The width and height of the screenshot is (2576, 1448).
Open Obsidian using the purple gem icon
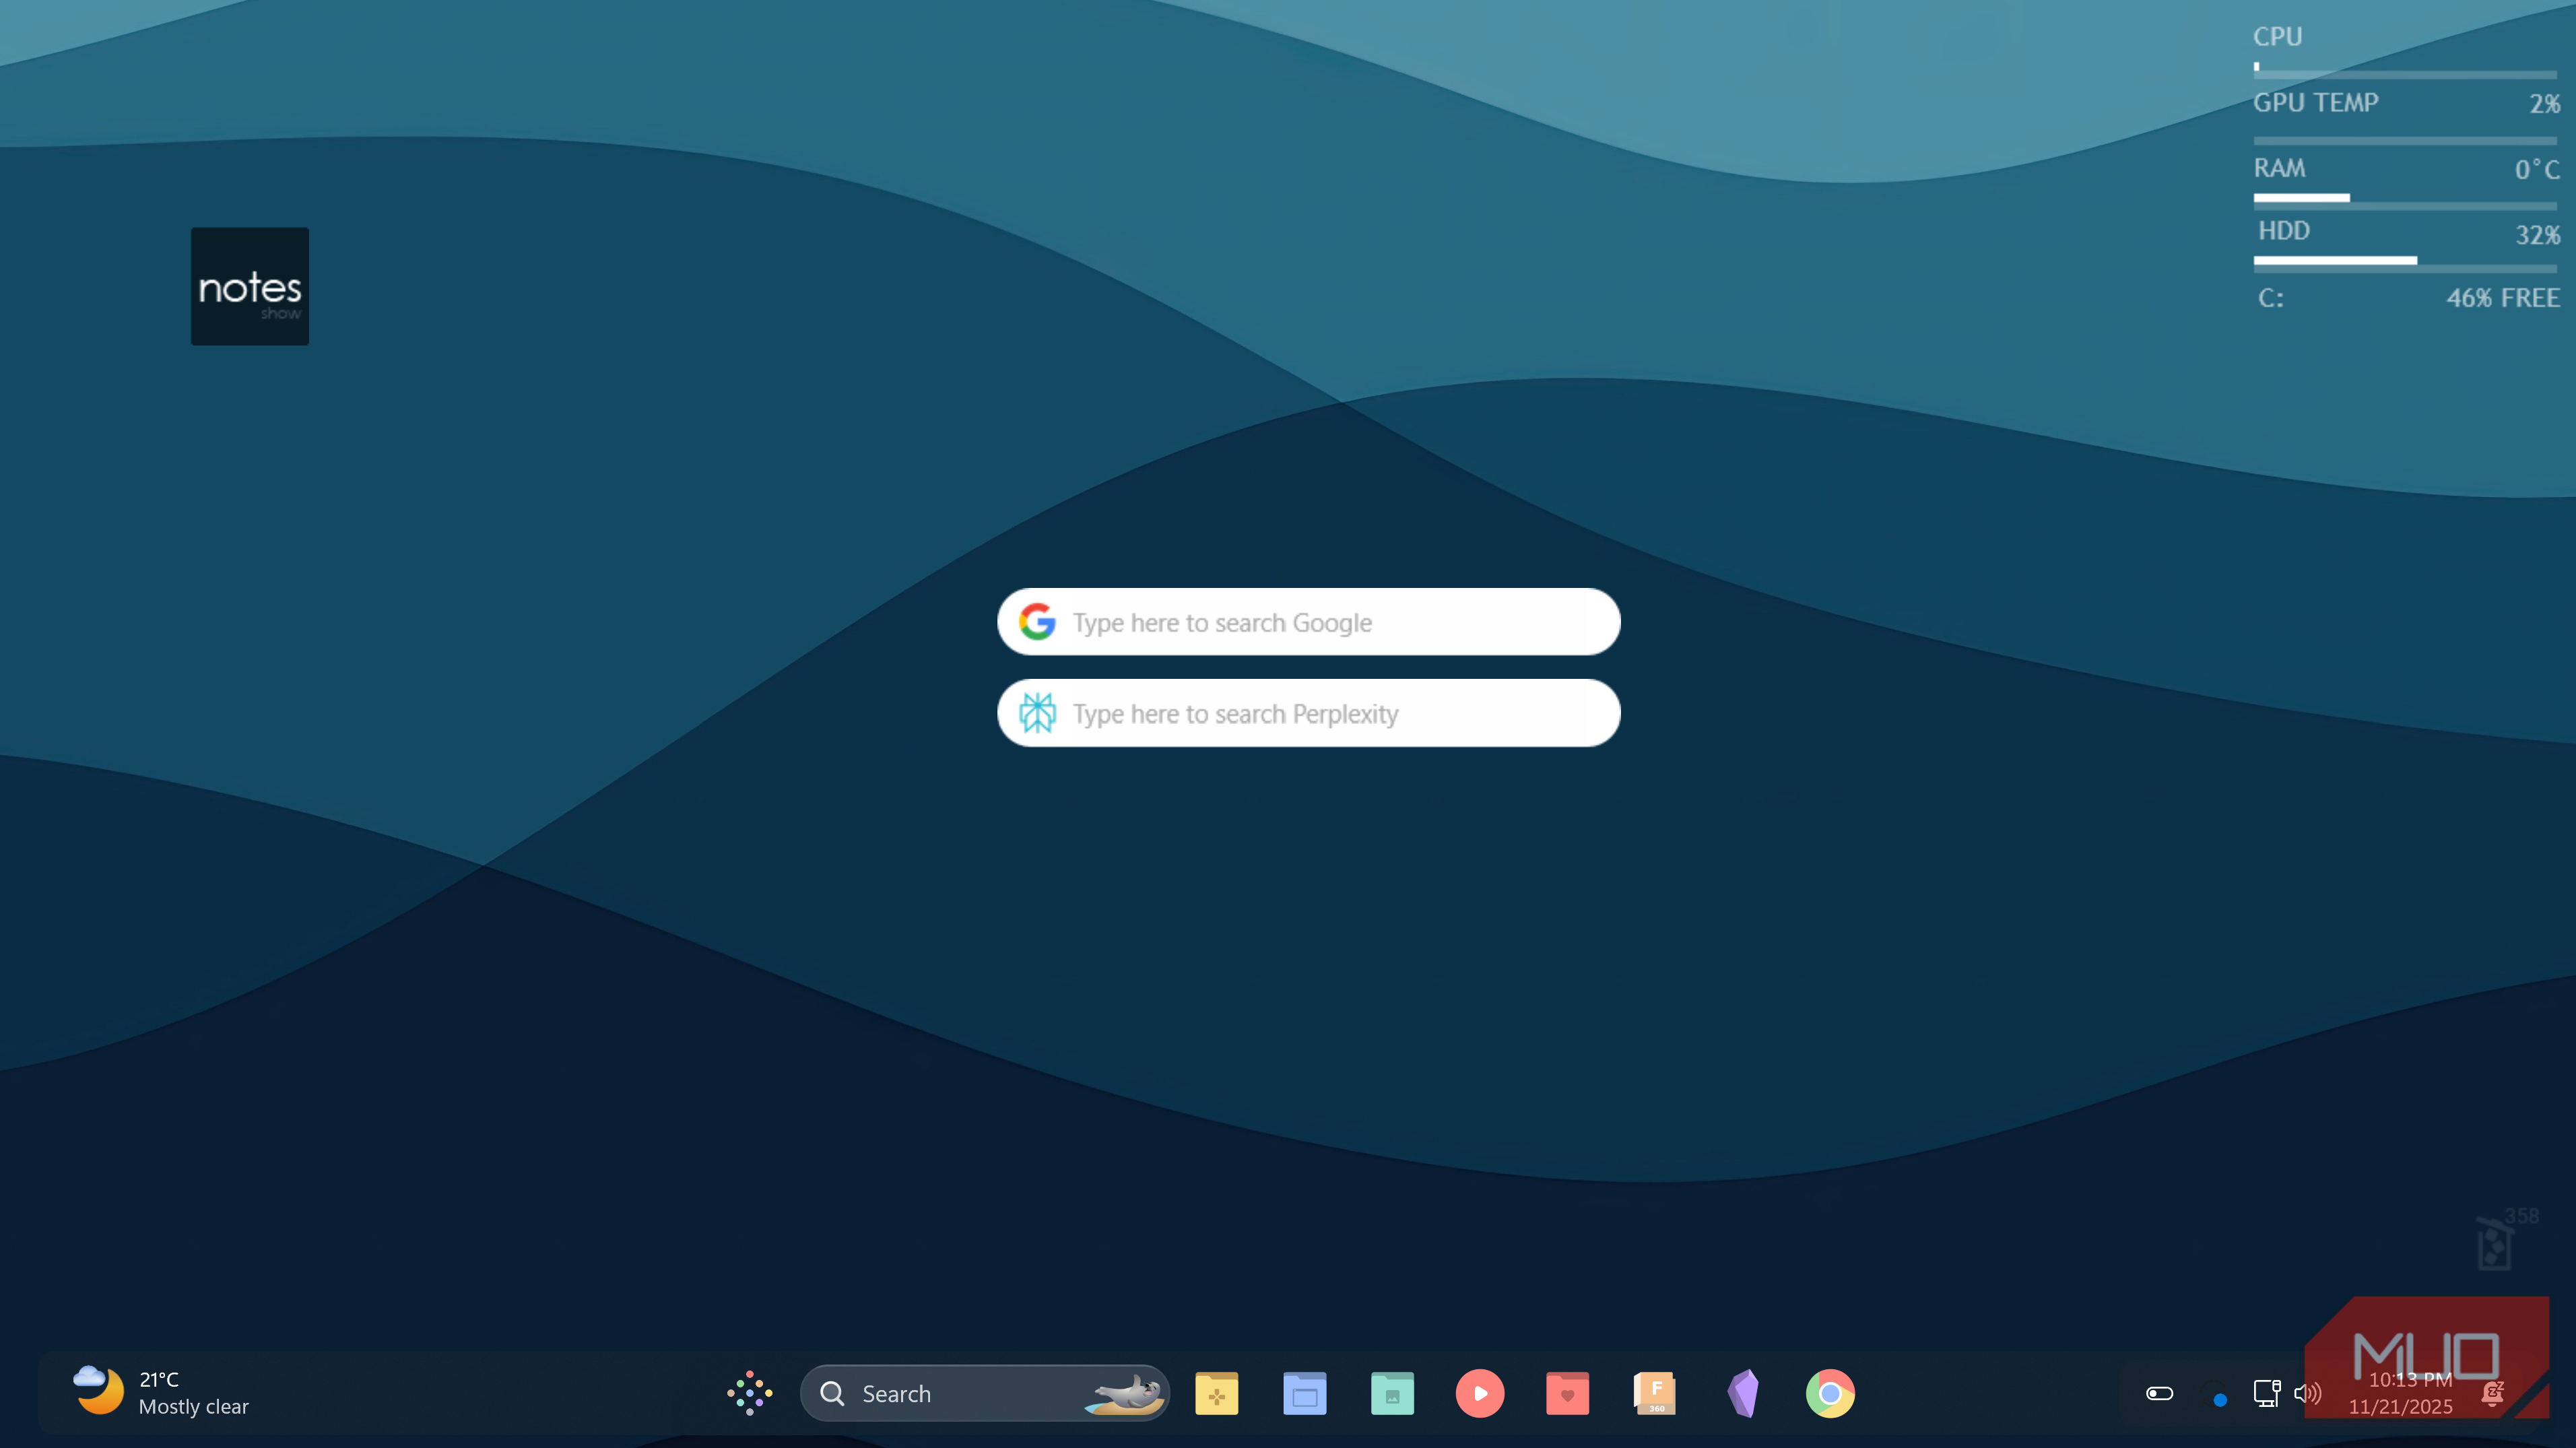(x=1743, y=1392)
